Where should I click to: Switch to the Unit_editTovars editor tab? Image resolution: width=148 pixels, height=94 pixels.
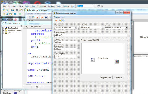(x=35, y=27)
